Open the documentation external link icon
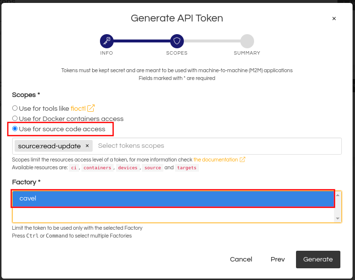The image size is (355, 280). click(x=242, y=160)
